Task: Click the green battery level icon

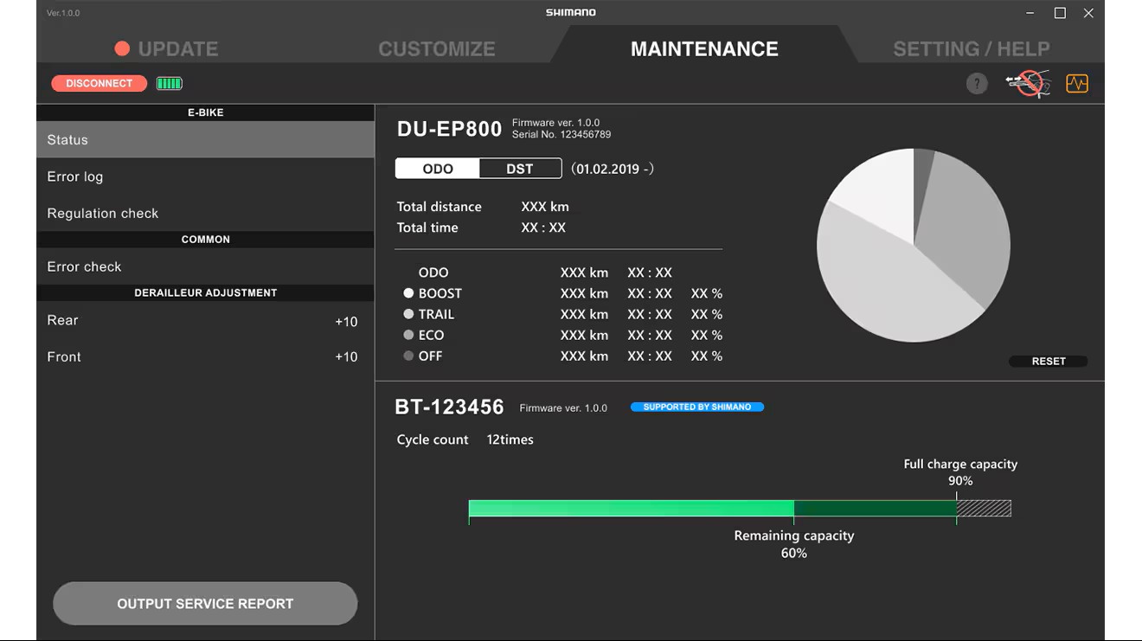Action: pos(170,84)
